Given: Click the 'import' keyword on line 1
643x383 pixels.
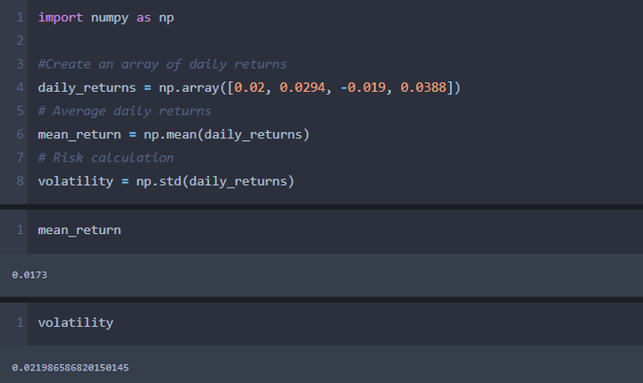Looking at the screenshot, I should click(59, 18).
